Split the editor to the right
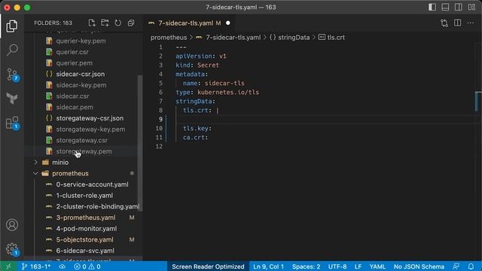482x271 pixels. click(x=457, y=23)
